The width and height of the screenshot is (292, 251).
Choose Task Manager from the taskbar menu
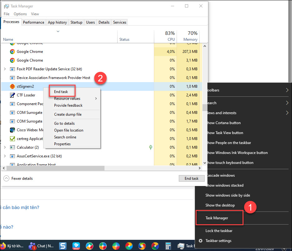(x=217, y=218)
